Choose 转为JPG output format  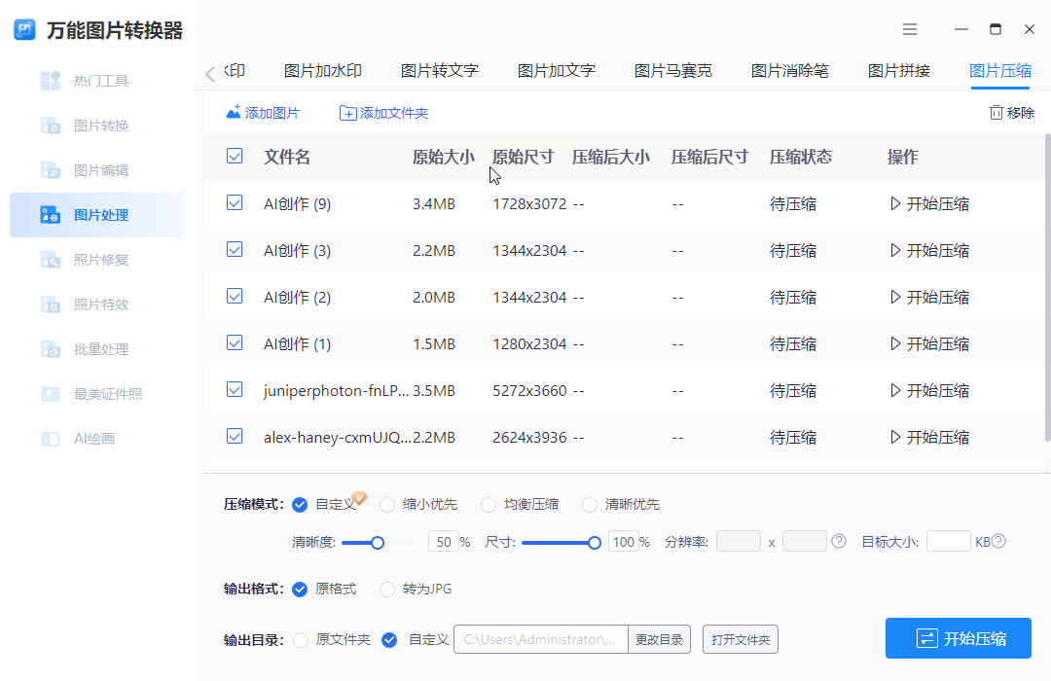point(387,590)
